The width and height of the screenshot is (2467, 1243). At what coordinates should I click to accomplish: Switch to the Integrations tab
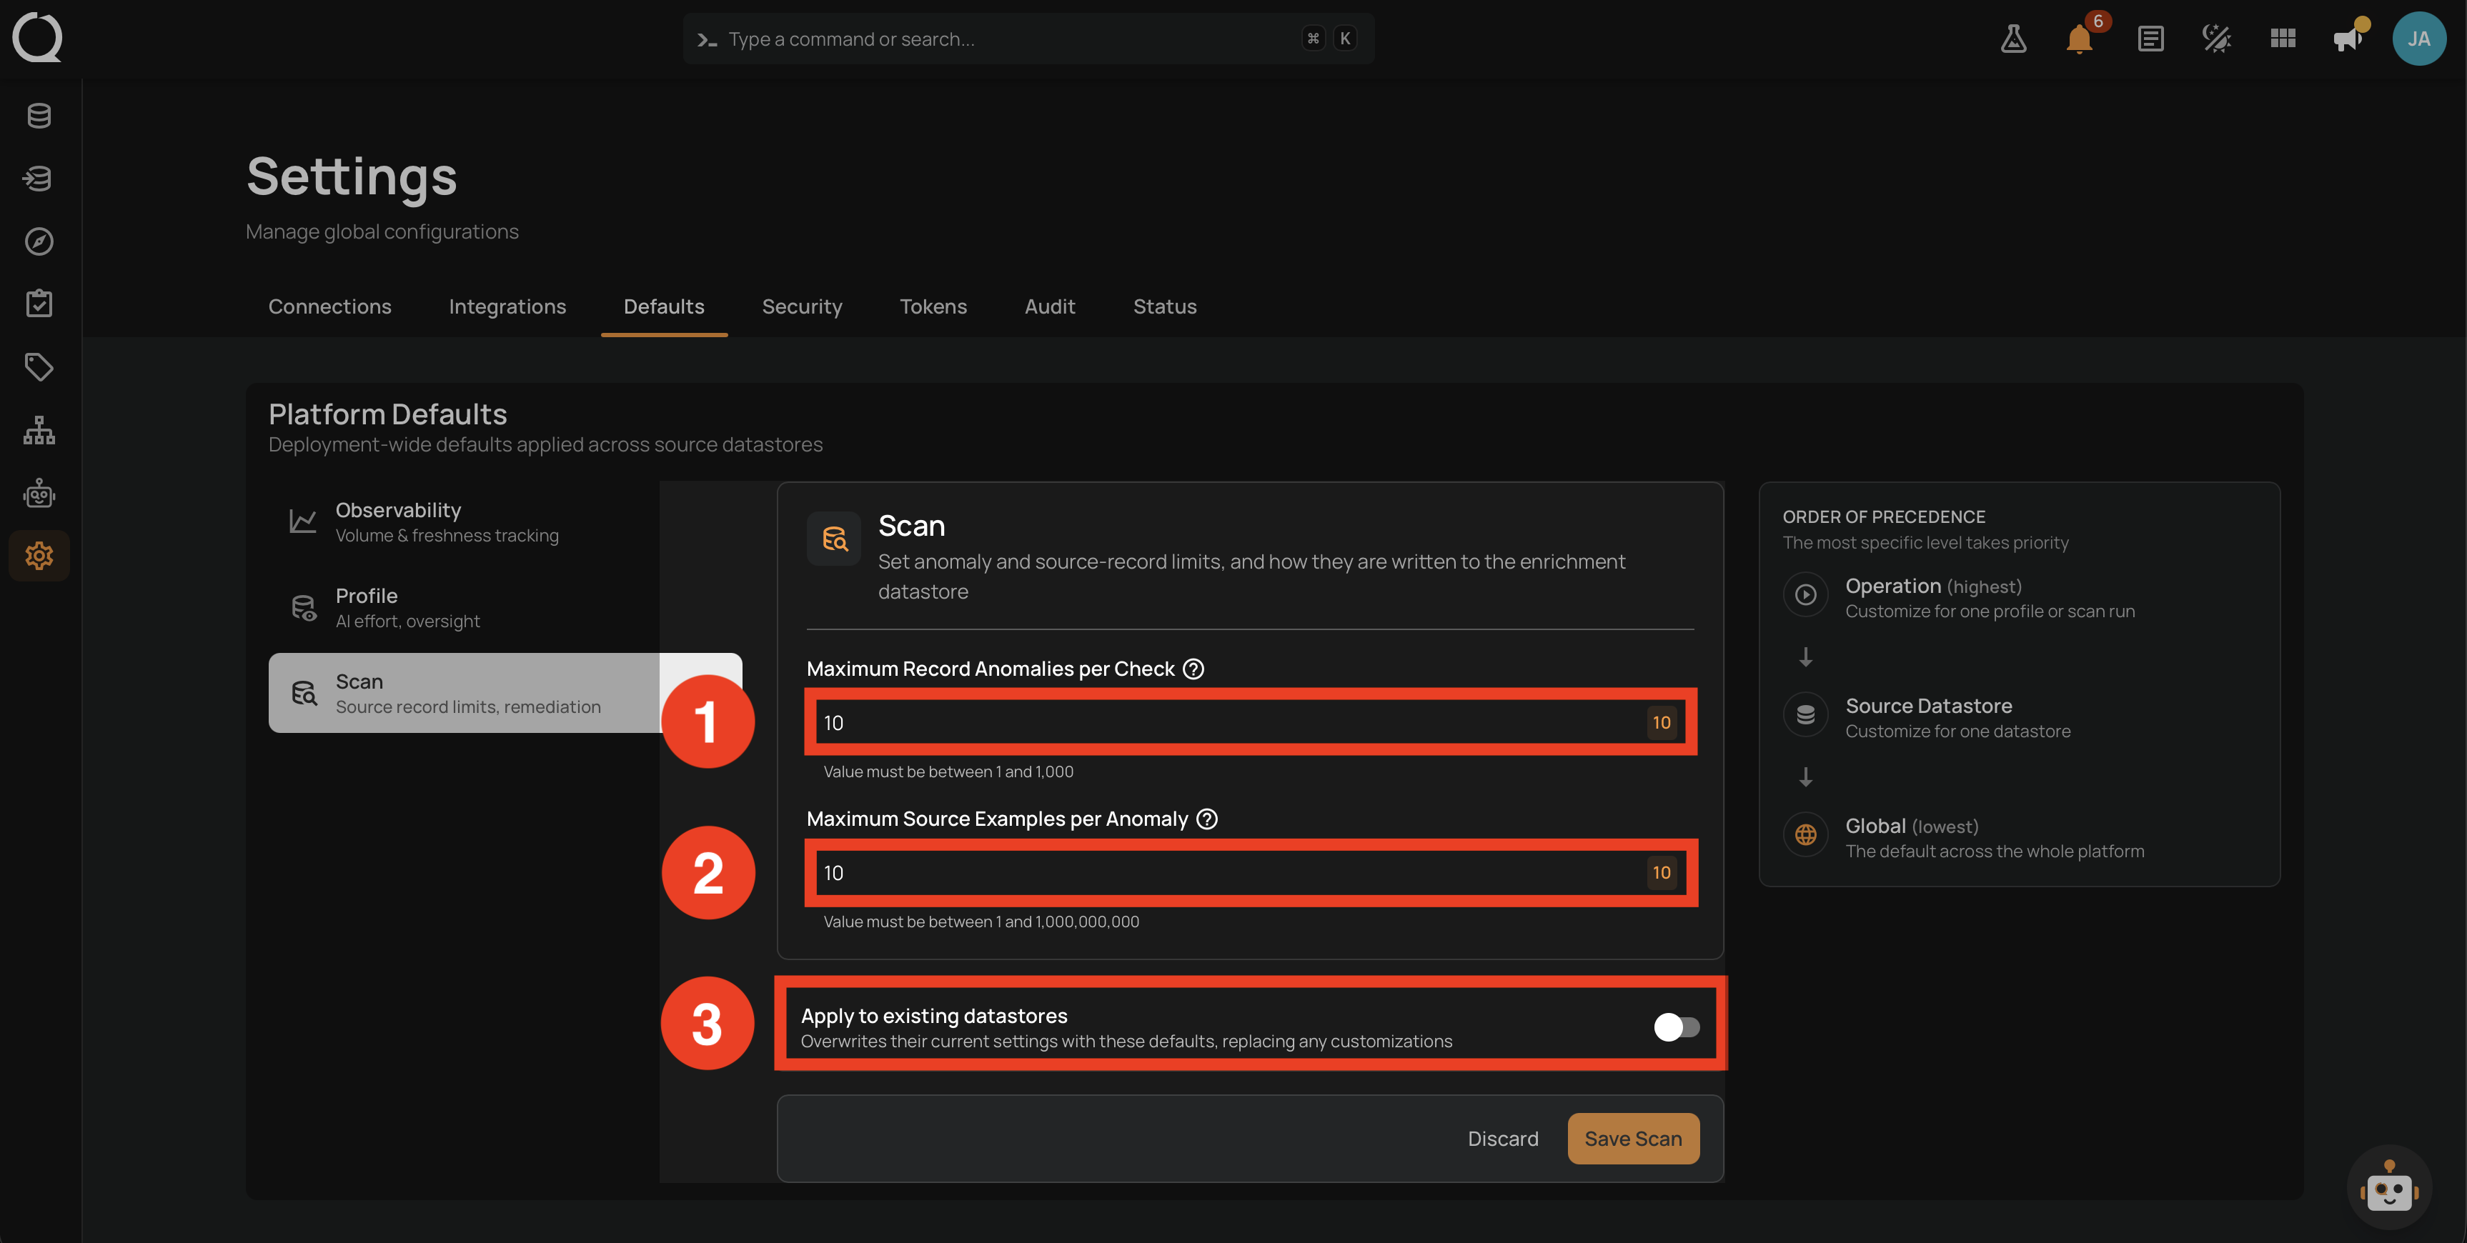click(x=507, y=306)
